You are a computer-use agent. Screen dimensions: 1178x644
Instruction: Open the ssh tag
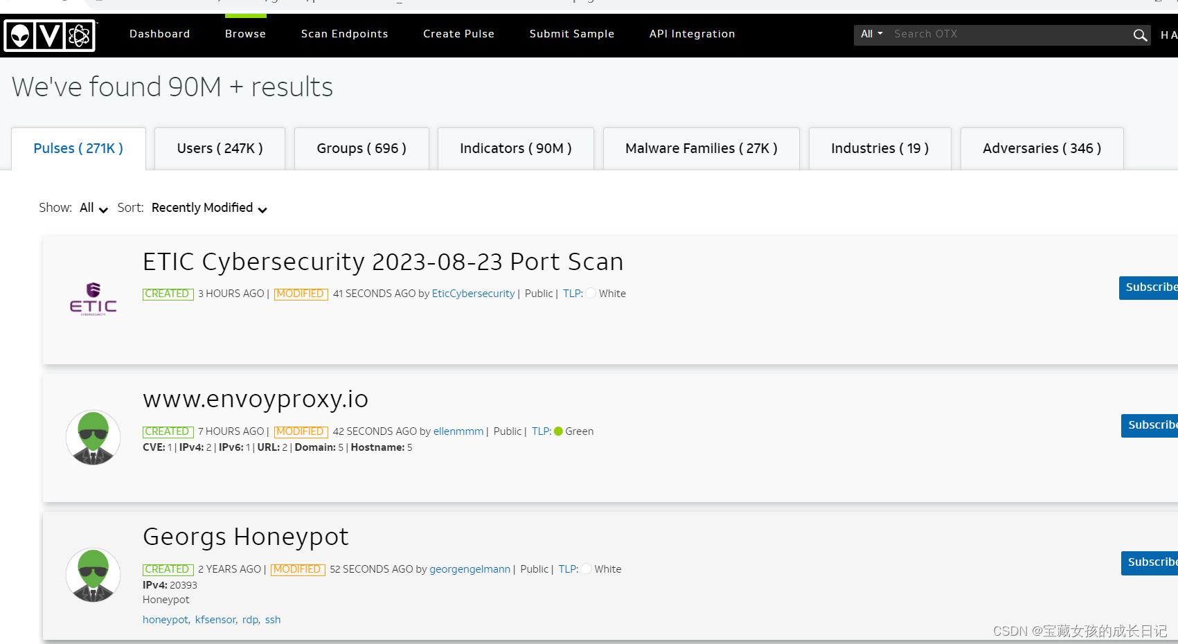pyautogui.click(x=273, y=620)
